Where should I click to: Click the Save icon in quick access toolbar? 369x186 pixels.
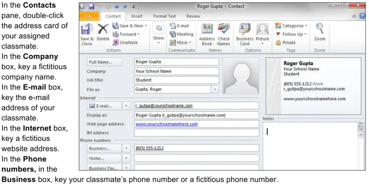(x=91, y=7)
